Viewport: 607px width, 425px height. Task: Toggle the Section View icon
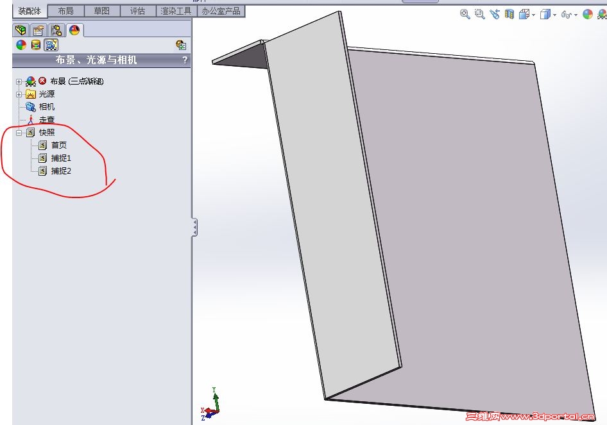(509, 14)
